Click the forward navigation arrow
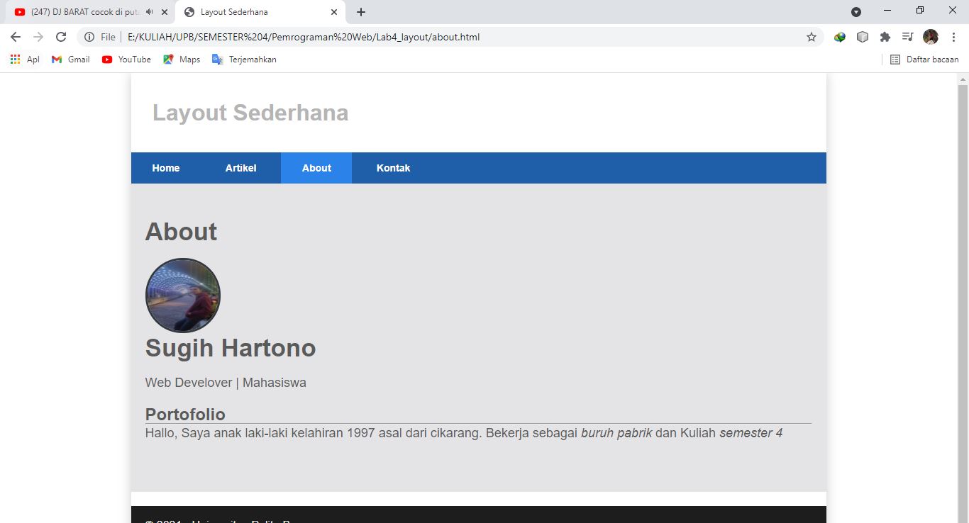The width and height of the screenshot is (969, 523). [39, 36]
